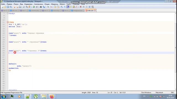The width and height of the screenshot is (177, 99).
Task: Click the Replace toolbar icon
Action: (44, 7)
